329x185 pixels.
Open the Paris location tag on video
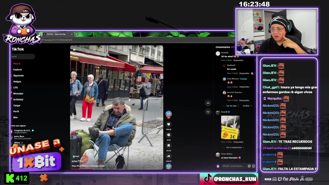click(76, 156)
